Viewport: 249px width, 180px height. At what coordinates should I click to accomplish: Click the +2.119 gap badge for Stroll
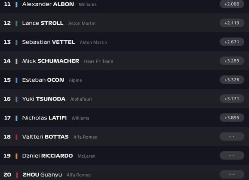click(232, 23)
